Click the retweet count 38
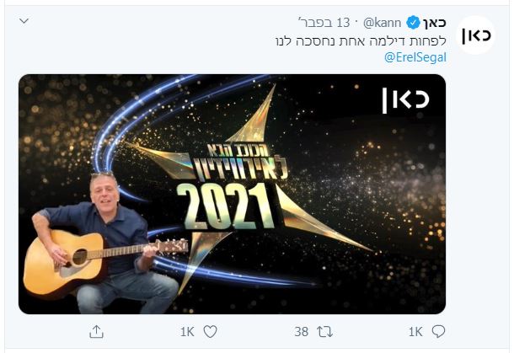The height and width of the screenshot is (353, 514). pyautogui.click(x=301, y=332)
